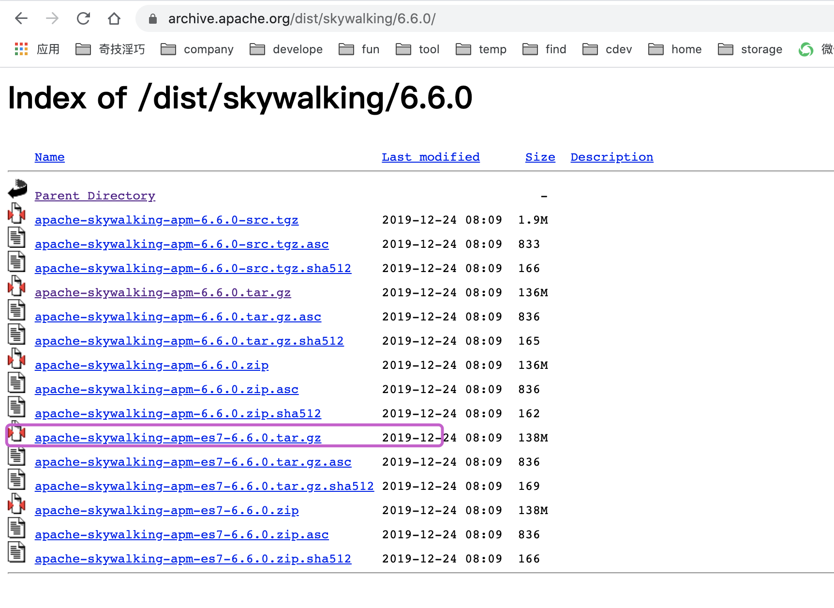
Task: Reload the current page
Action: (x=83, y=18)
